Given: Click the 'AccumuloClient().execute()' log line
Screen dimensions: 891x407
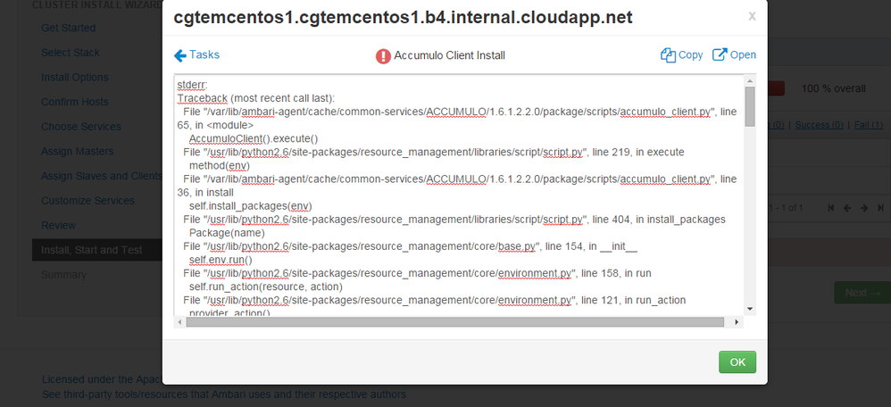Looking at the screenshot, I should [x=253, y=138].
